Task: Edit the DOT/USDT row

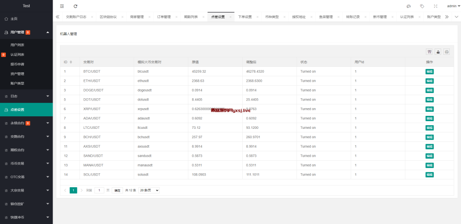Action: (429, 100)
